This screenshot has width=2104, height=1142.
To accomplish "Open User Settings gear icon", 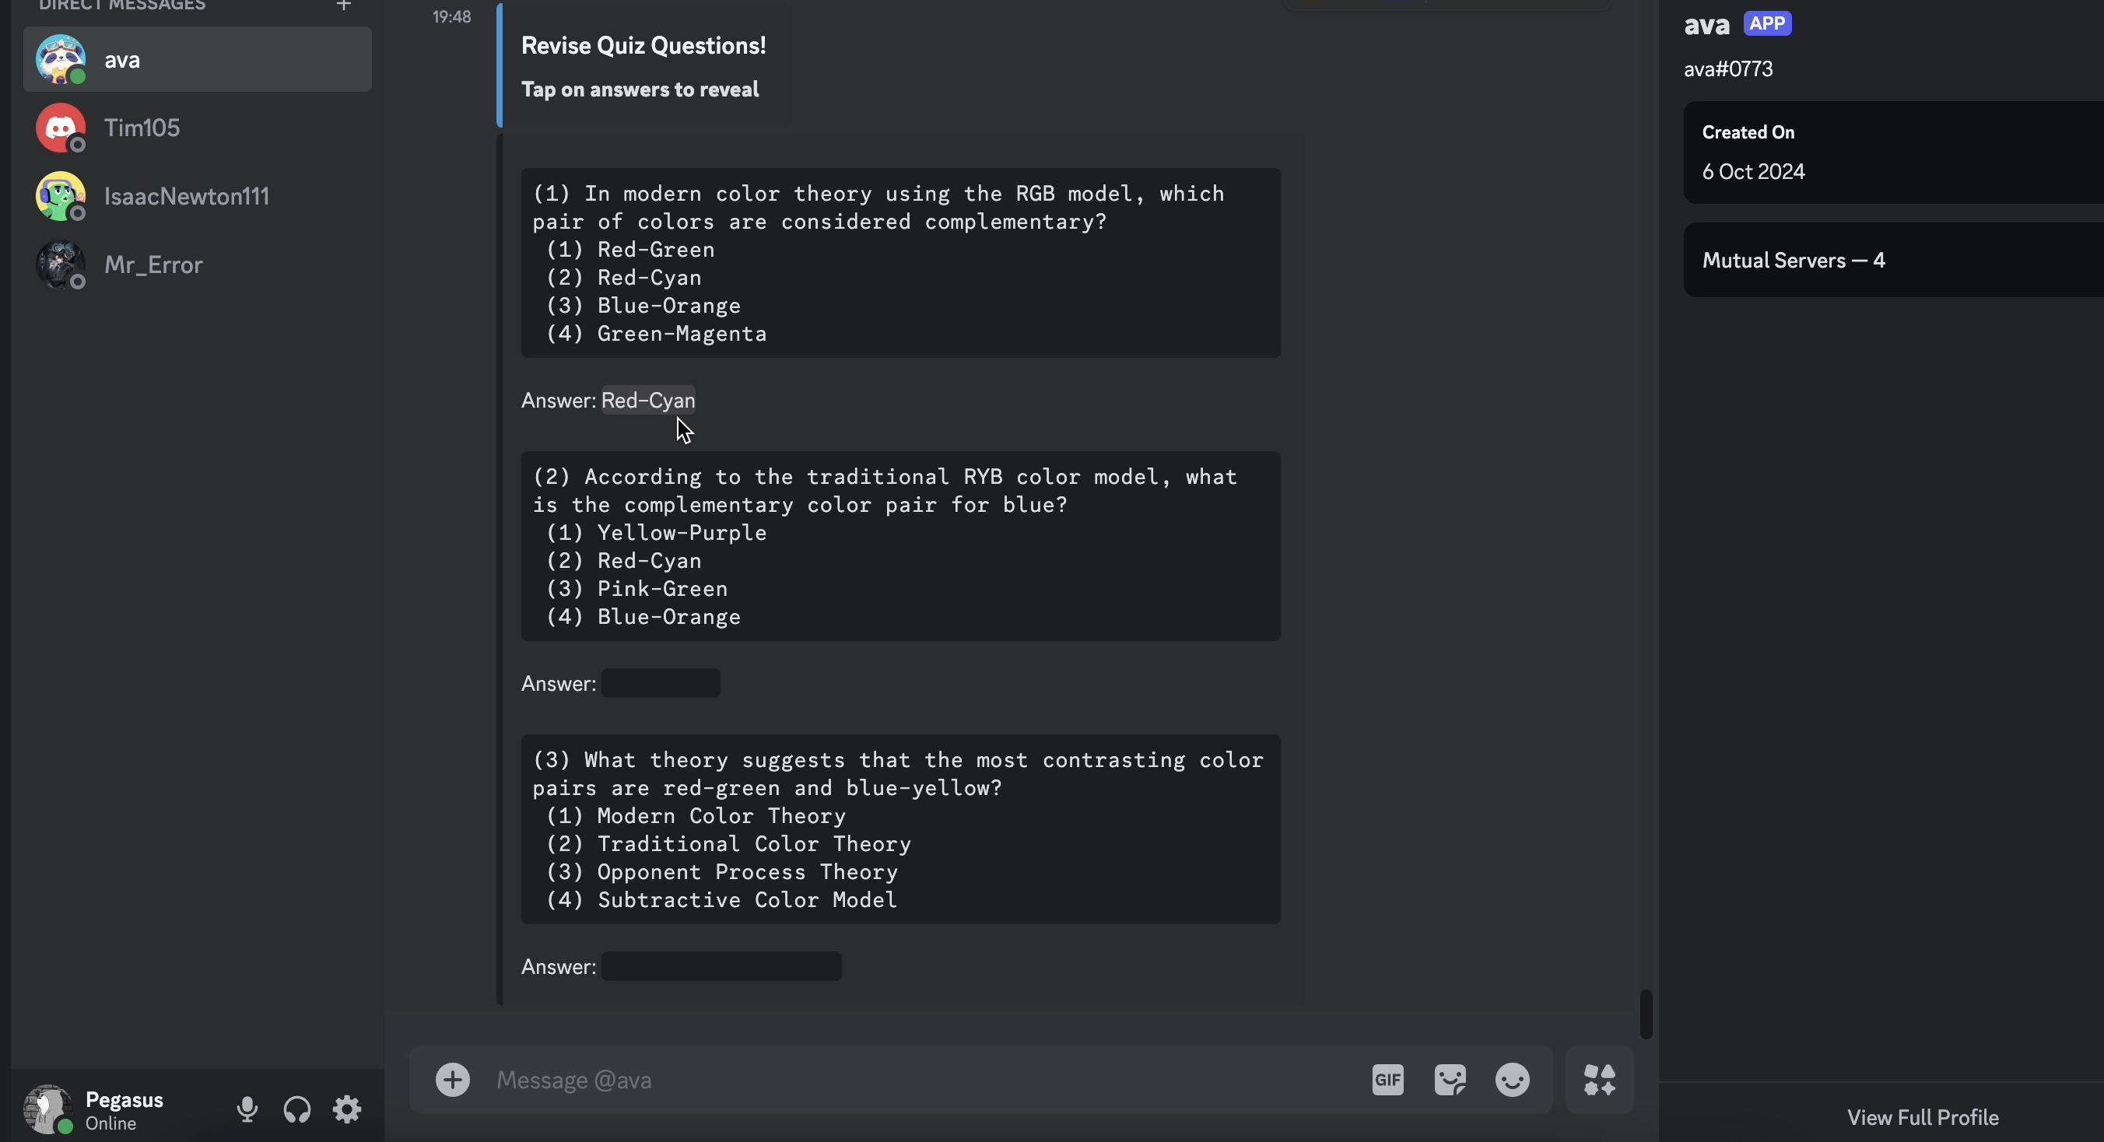I will pyautogui.click(x=347, y=1109).
